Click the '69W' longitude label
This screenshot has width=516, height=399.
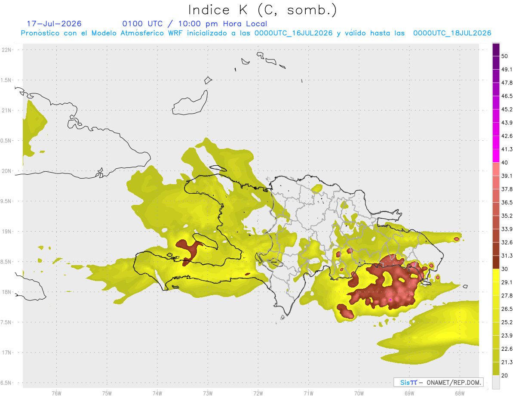(409, 393)
